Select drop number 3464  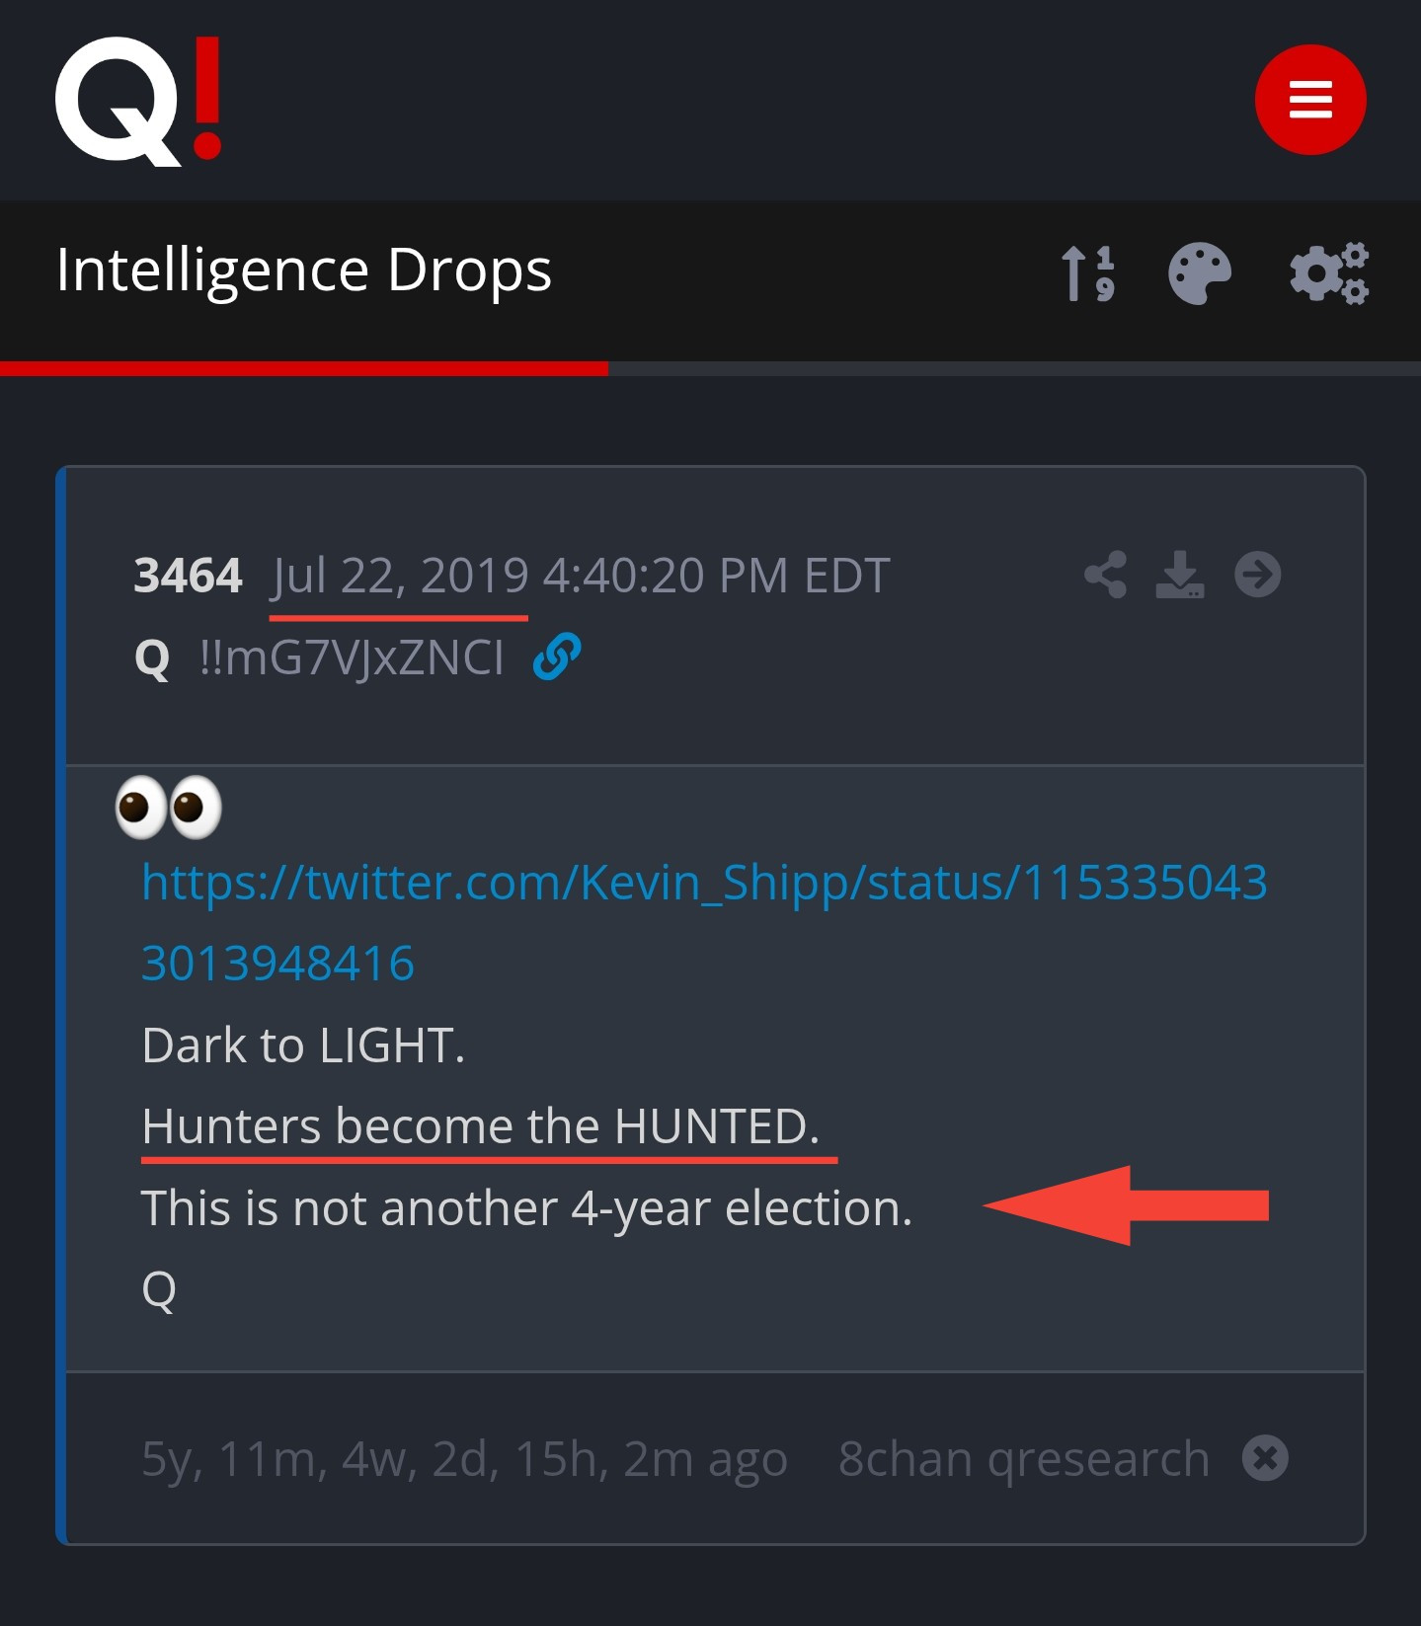pos(188,576)
